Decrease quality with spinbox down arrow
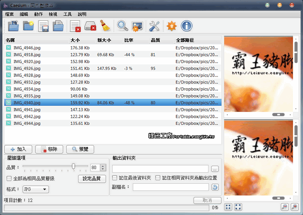This screenshot has width=303, height=215. [x=103, y=169]
